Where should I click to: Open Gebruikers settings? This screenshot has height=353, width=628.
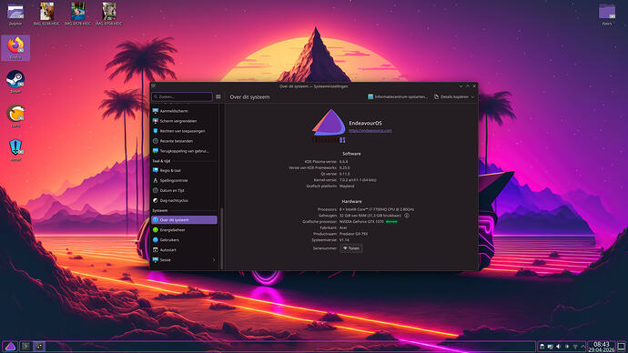184,240
